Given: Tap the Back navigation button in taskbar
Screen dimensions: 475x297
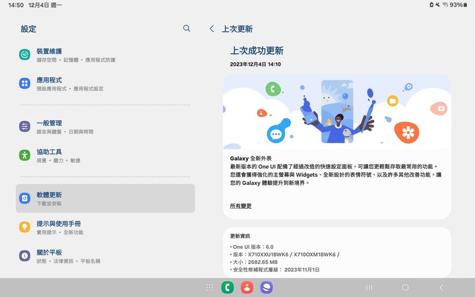Looking at the screenshot, I should coord(441,288).
